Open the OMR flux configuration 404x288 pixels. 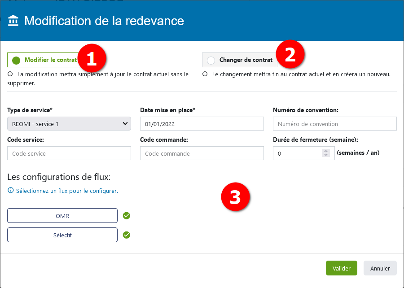[62, 216]
